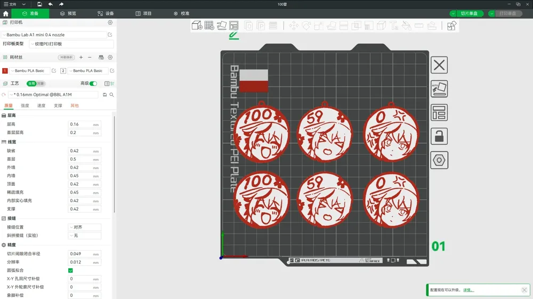Uncheck the 圆弧拟合 checkbox
Image resolution: width=533 pixels, height=299 pixels.
coord(70,270)
